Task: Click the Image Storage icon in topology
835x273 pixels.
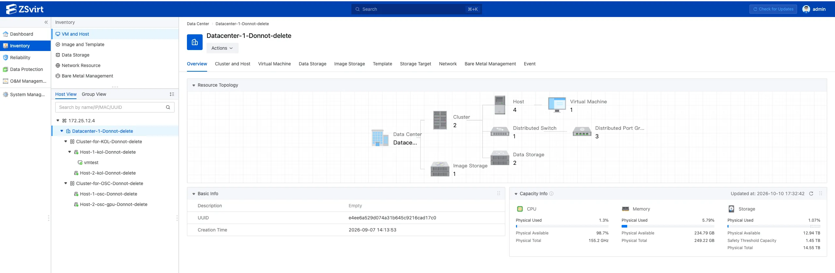Action: pyautogui.click(x=440, y=169)
